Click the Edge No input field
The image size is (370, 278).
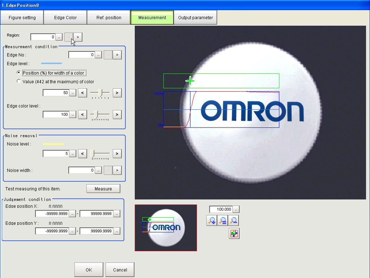click(82, 55)
